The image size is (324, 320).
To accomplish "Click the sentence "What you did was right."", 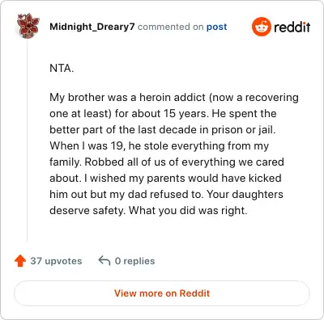I will [x=188, y=210].
